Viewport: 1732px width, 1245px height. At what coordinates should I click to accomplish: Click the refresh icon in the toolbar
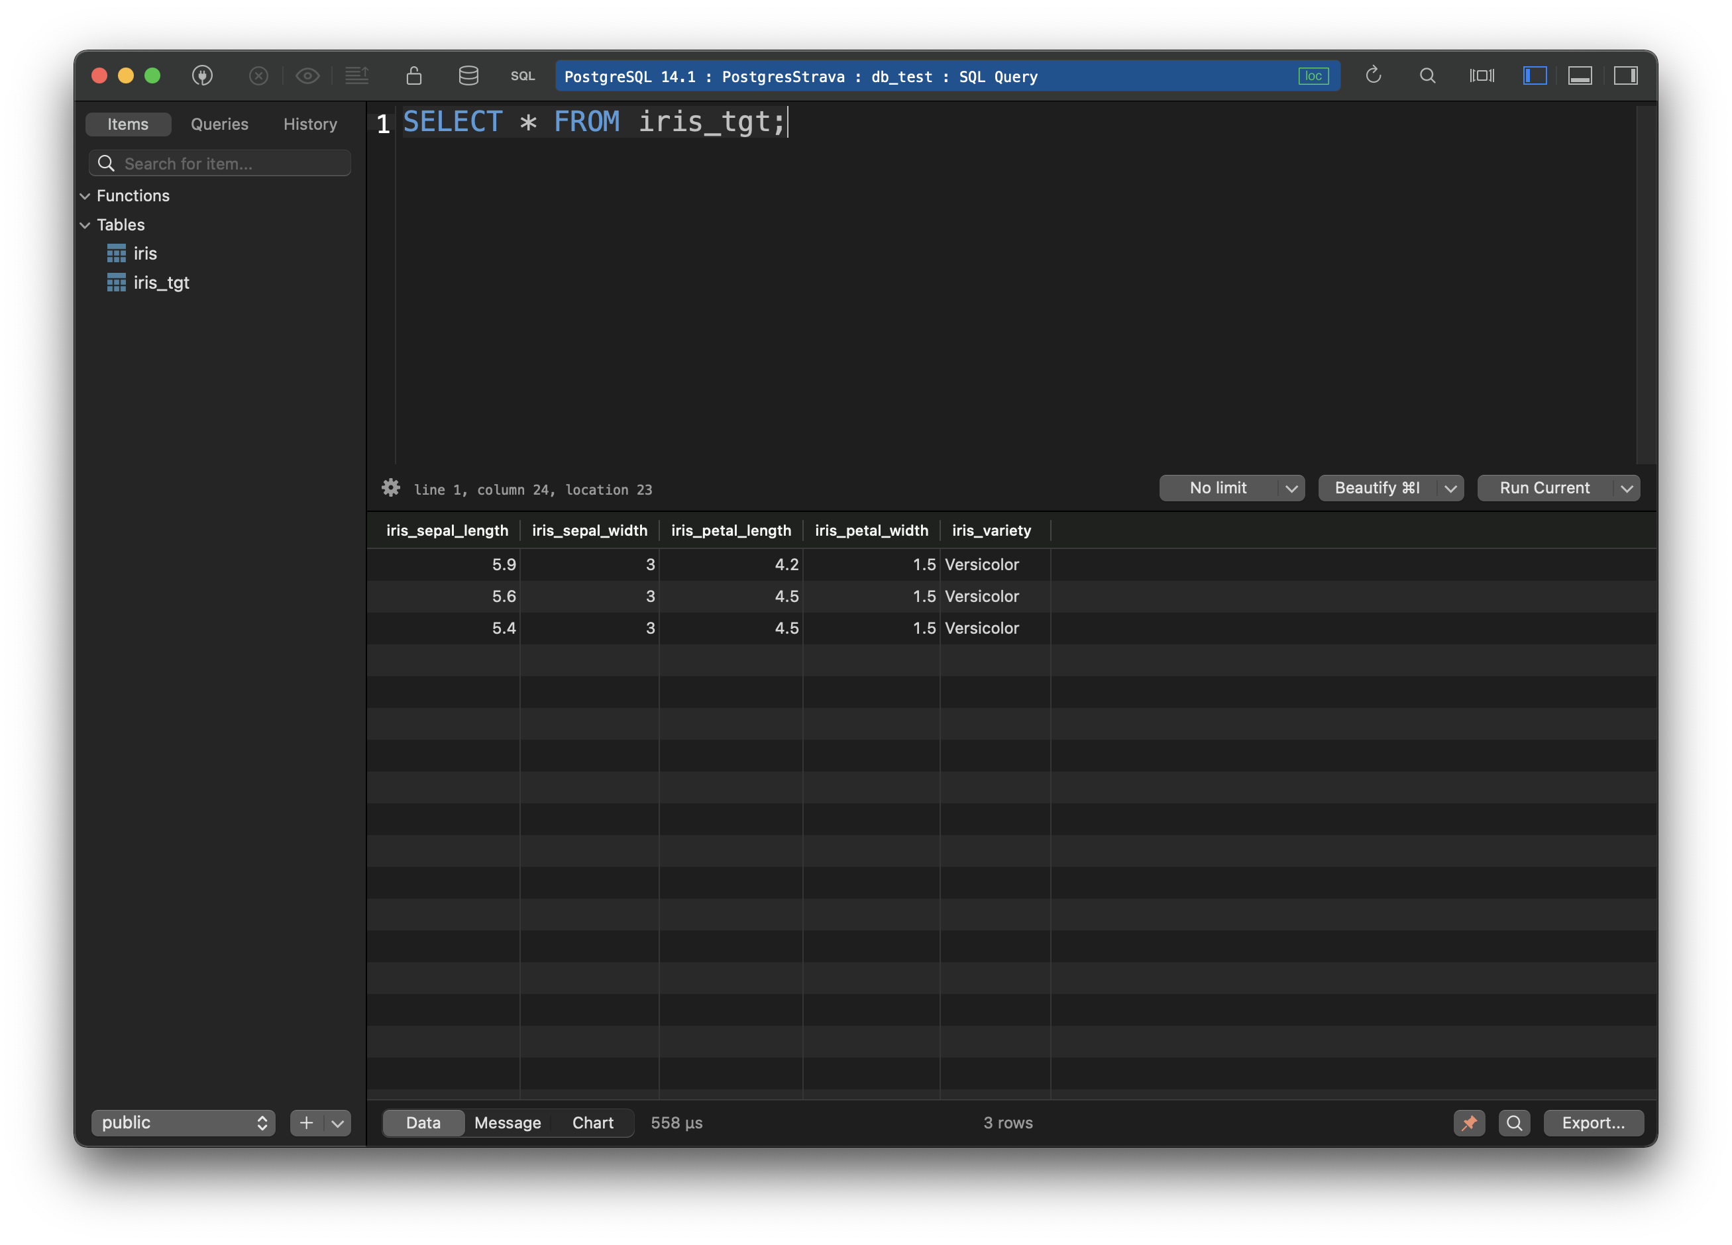[x=1373, y=75]
